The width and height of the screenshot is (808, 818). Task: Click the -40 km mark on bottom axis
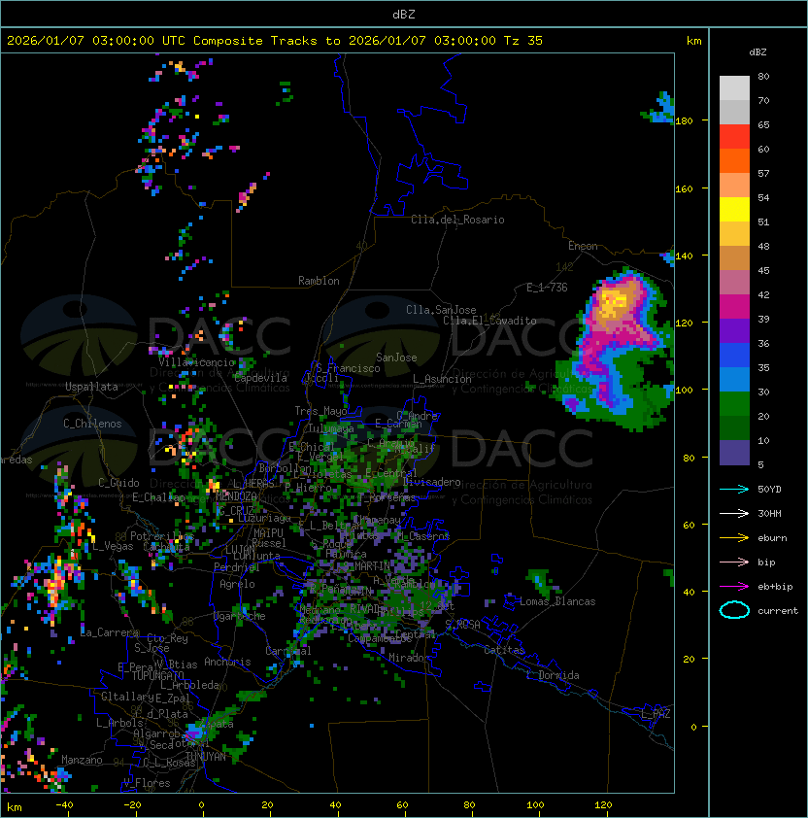pos(64,805)
